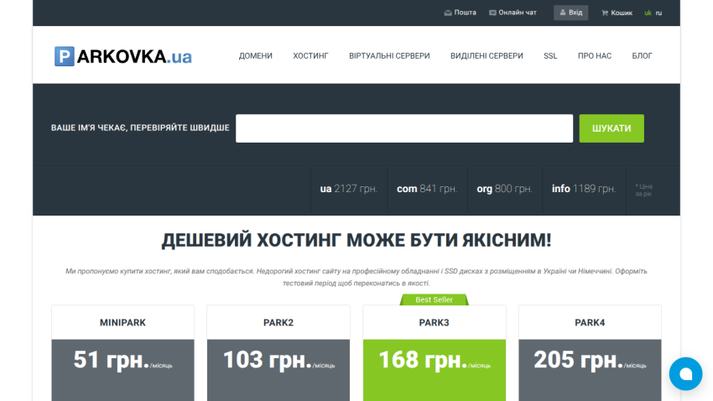Click the user icon inside Вхід button
Image resolution: width=713 pixels, height=401 pixels.
[563, 13]
